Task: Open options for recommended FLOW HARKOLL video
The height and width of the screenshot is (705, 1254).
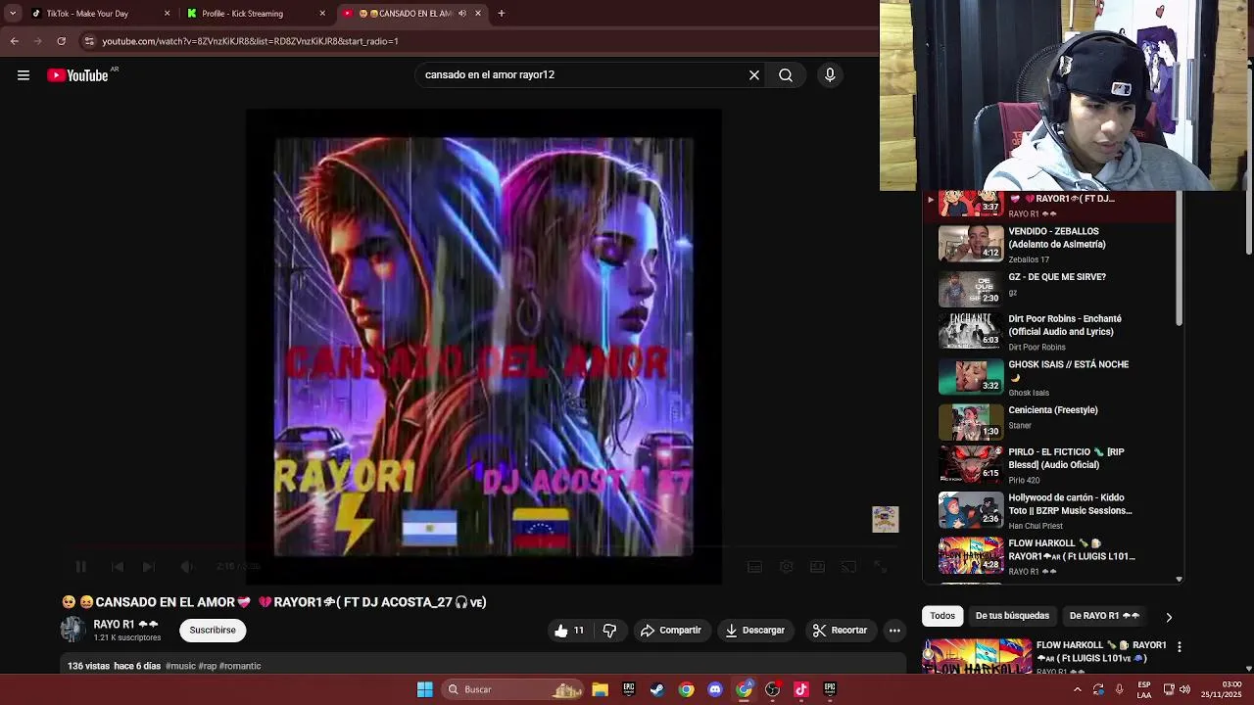Action: [x=1180, y=647]
